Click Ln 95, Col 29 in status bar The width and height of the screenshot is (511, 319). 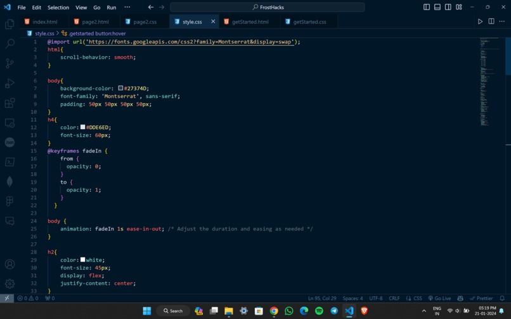click(x=322, y=298)
